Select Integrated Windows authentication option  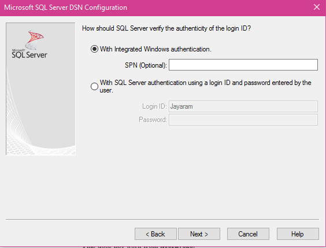point(94,49)
